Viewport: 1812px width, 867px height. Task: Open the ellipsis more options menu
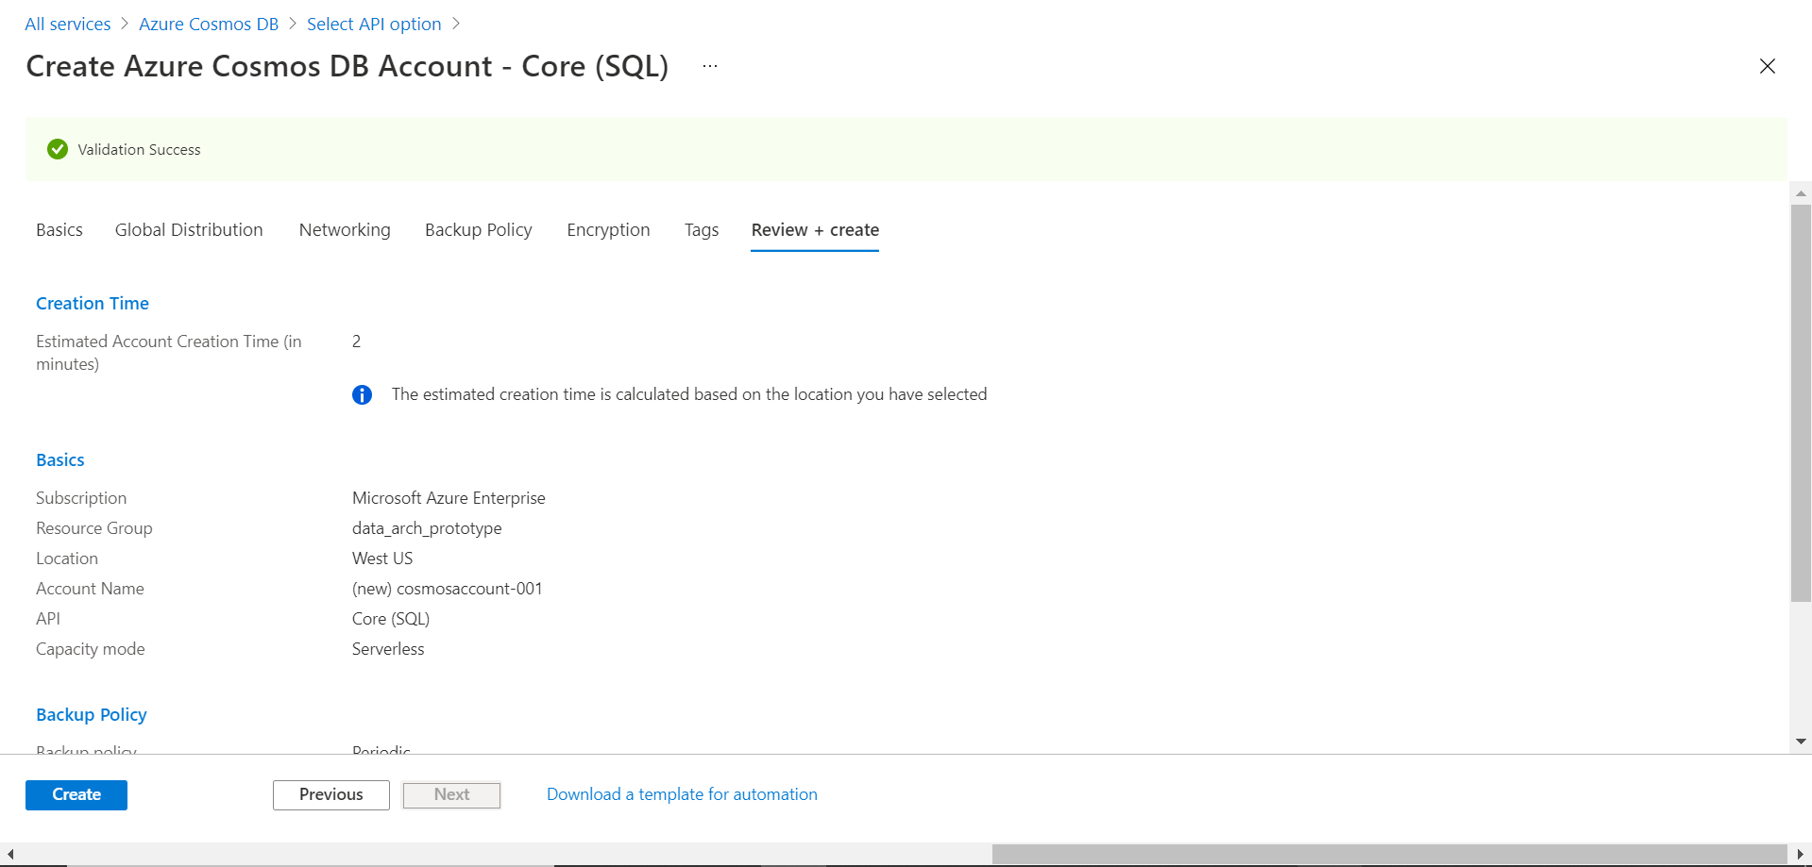click(x=710, y=66)
